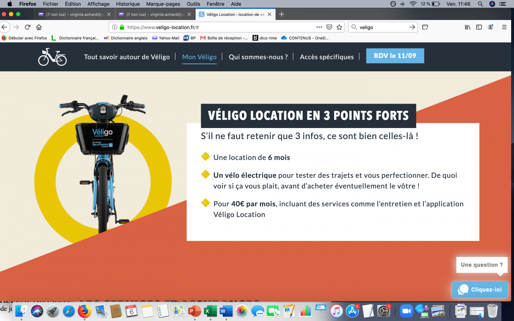The width and height of the screenshot is (514, 321).
Task: Open Yahoo Mail bookmark in bookmarks bar
Action: 166,38
